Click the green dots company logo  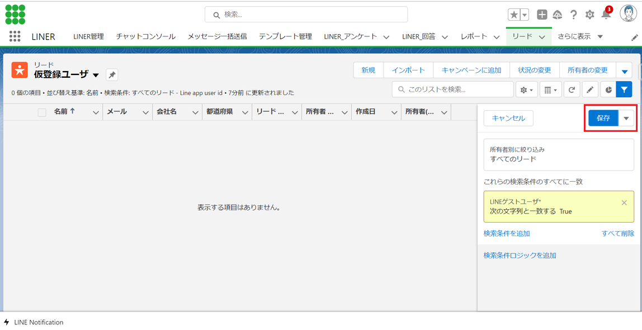[x=15, y=15]
